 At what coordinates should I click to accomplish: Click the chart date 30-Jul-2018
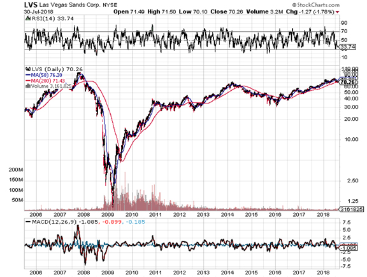38,11
